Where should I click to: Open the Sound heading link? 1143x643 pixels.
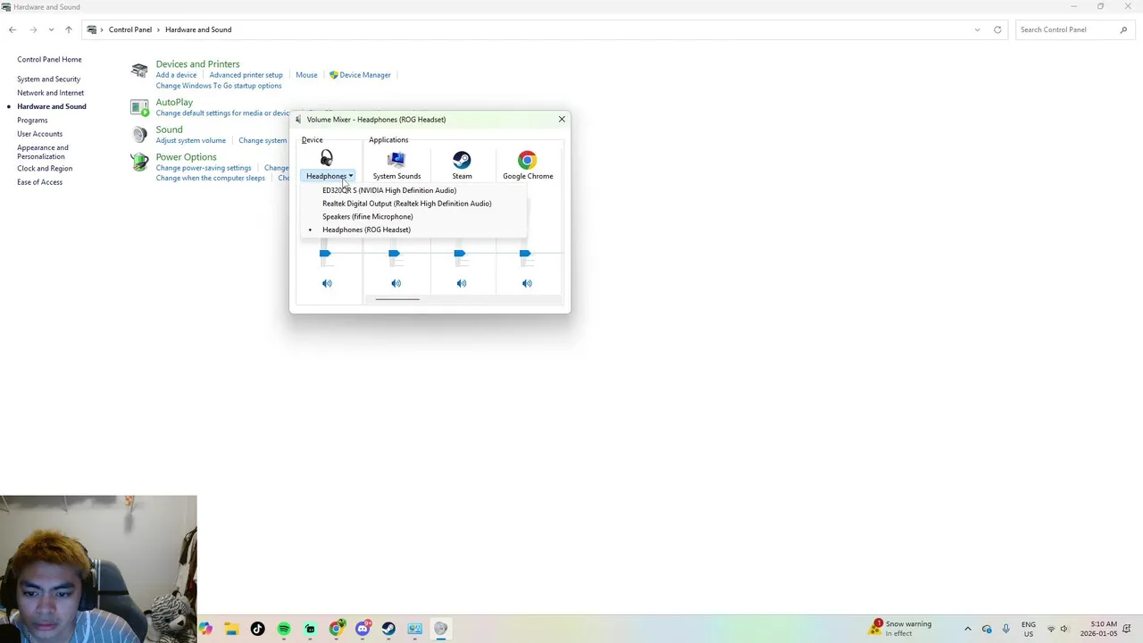coord(169,130)
